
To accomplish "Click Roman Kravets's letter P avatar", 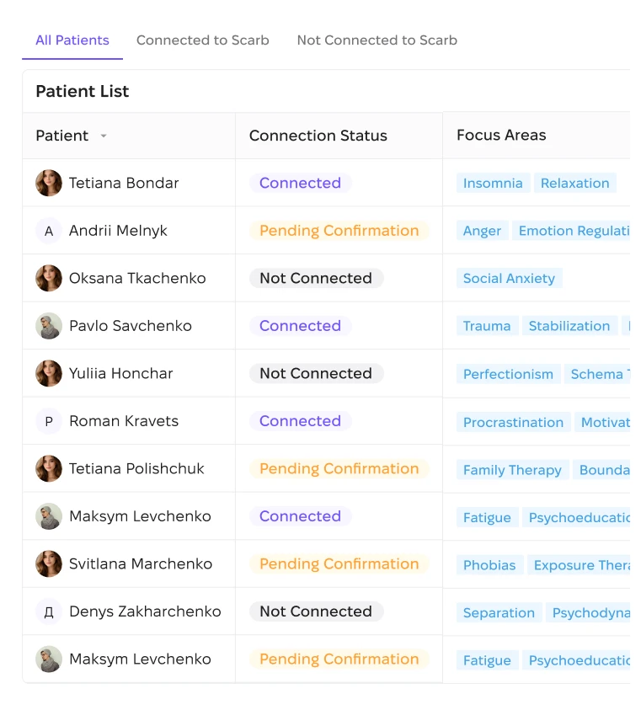I will (x=49, y=421).
